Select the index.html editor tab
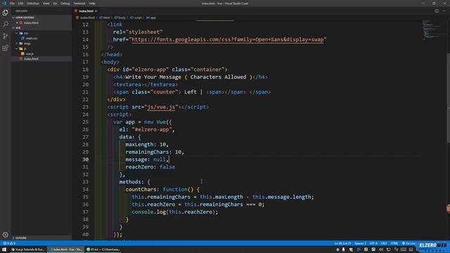The width and height of the screenshot is (450, 253). click(x=86, y=11)
